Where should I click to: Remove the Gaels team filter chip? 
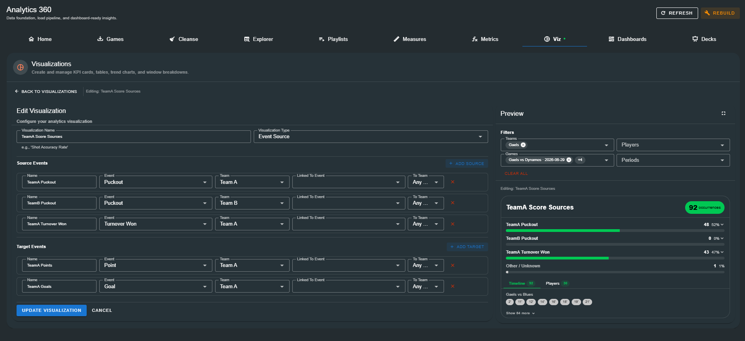pyautogui.click(x=523, y=145)
